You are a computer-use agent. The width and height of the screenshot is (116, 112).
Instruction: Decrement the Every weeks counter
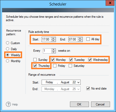[x=54, y=52]
